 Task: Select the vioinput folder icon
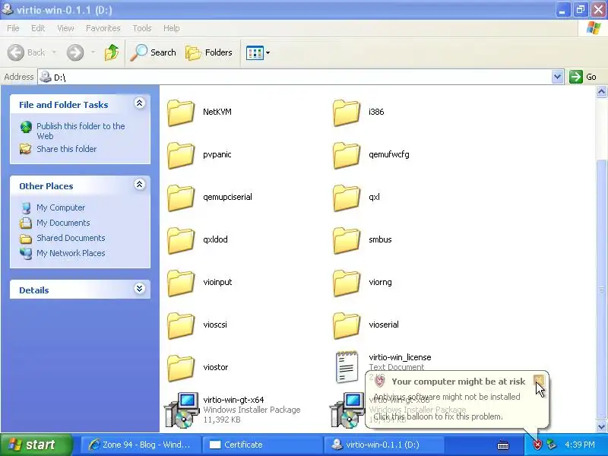pyautogui.click(x=181, y=283)
